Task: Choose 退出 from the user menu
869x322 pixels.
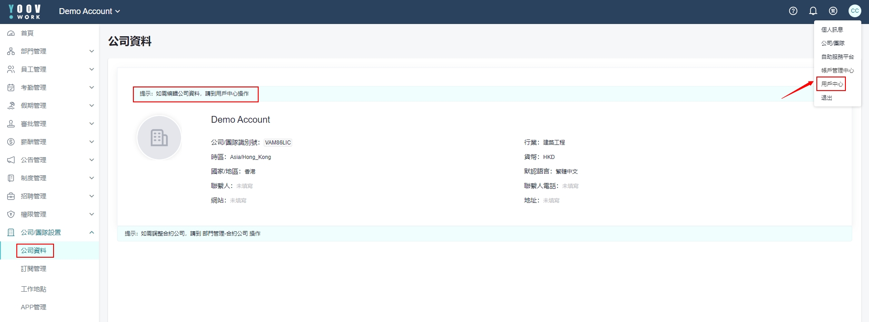Action: click(826, 98)
